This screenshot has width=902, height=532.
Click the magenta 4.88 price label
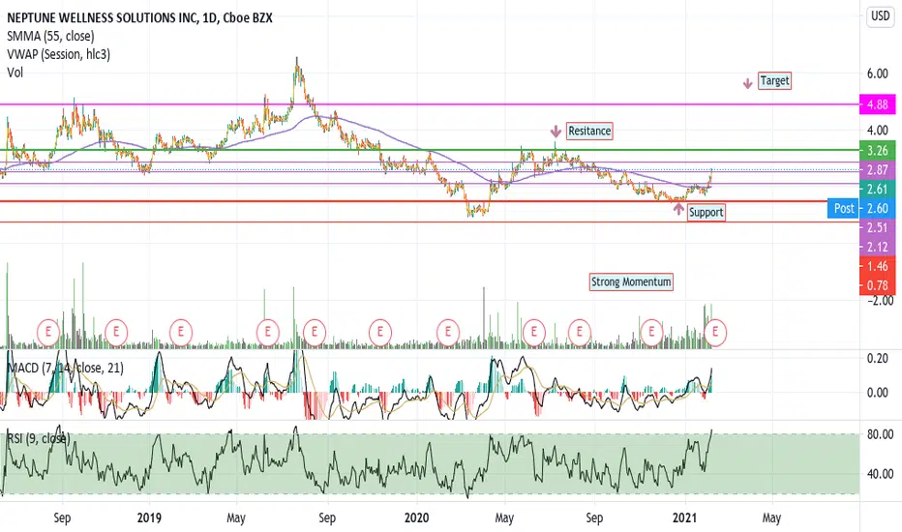pos(877,104)
